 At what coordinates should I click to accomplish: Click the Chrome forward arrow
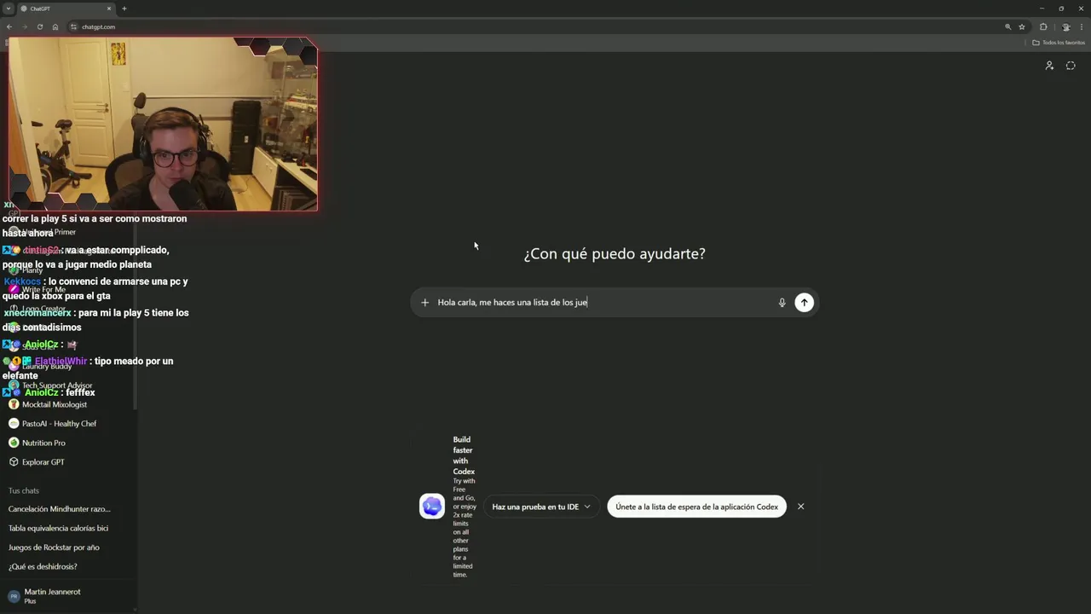pos(24,26)
